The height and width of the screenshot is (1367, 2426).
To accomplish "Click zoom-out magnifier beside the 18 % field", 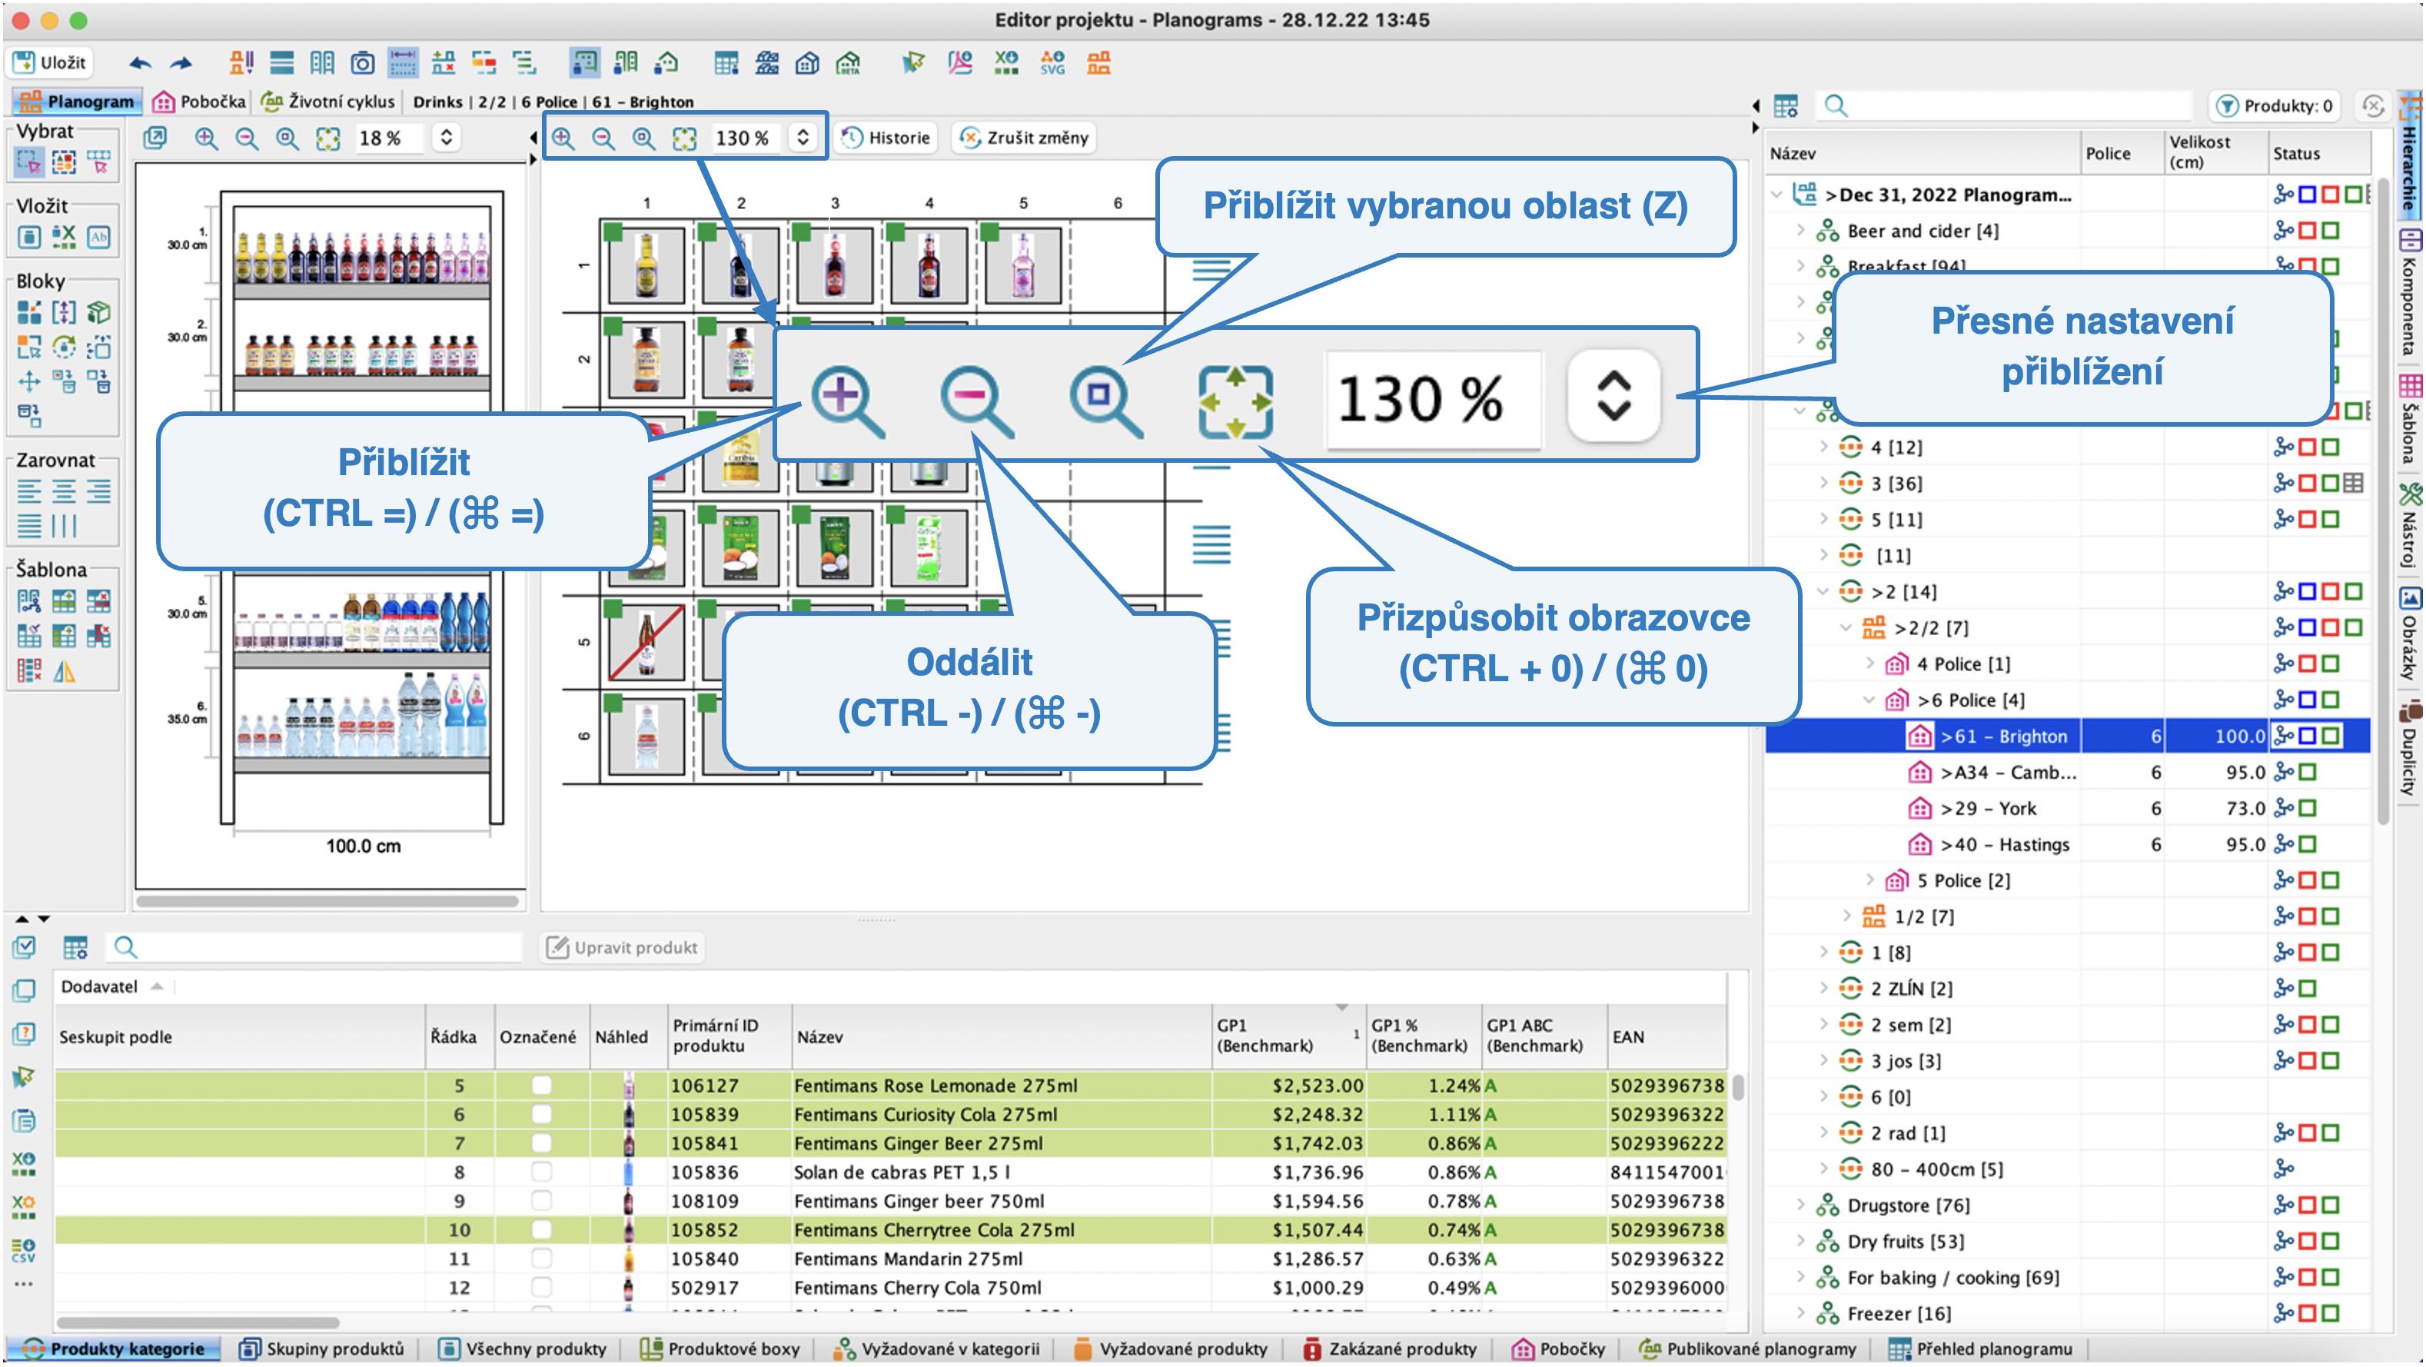I will pyautogui.click(x=247, y=138).
